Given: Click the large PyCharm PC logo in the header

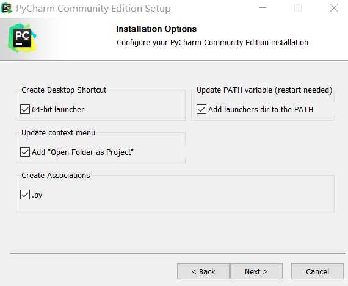Looking at the screenshot, I should [22, 38].
